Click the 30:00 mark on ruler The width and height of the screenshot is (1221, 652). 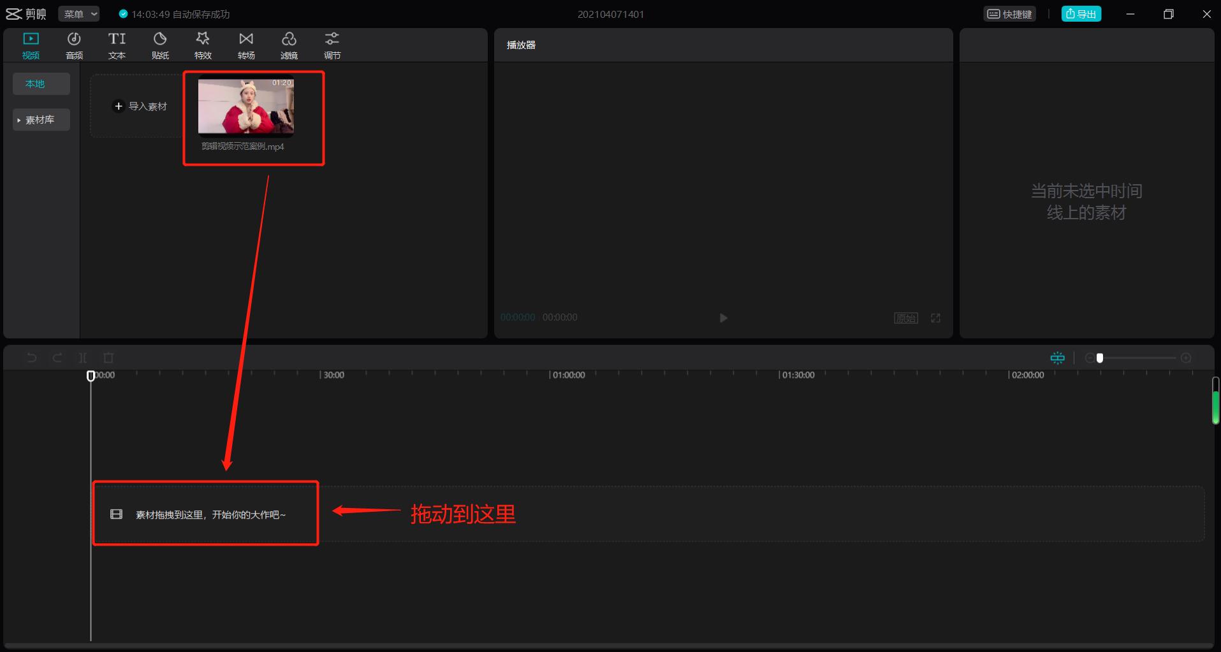(x=333, y=375)
